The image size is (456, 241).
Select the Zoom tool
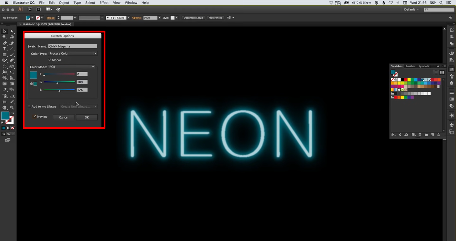[12, 107]
